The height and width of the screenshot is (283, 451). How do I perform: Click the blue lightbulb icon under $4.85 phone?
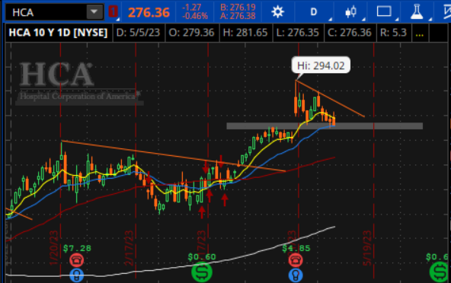[296, 275]
